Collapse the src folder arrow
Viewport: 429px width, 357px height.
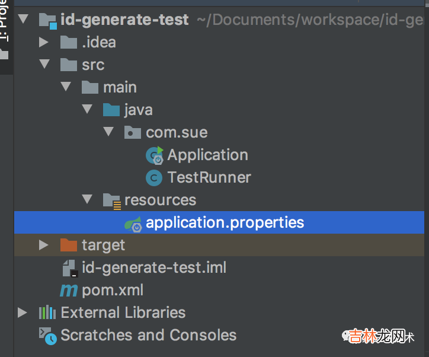coord(43,65)
